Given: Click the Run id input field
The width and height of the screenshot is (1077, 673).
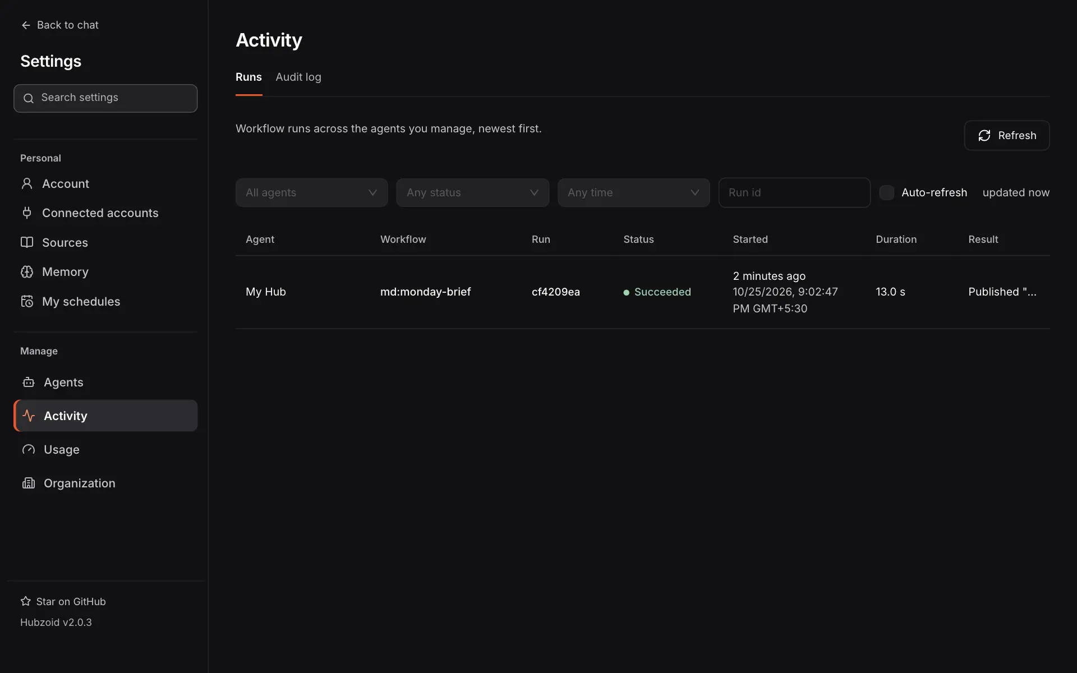Looking at the screenshot, I should point(794,192).
